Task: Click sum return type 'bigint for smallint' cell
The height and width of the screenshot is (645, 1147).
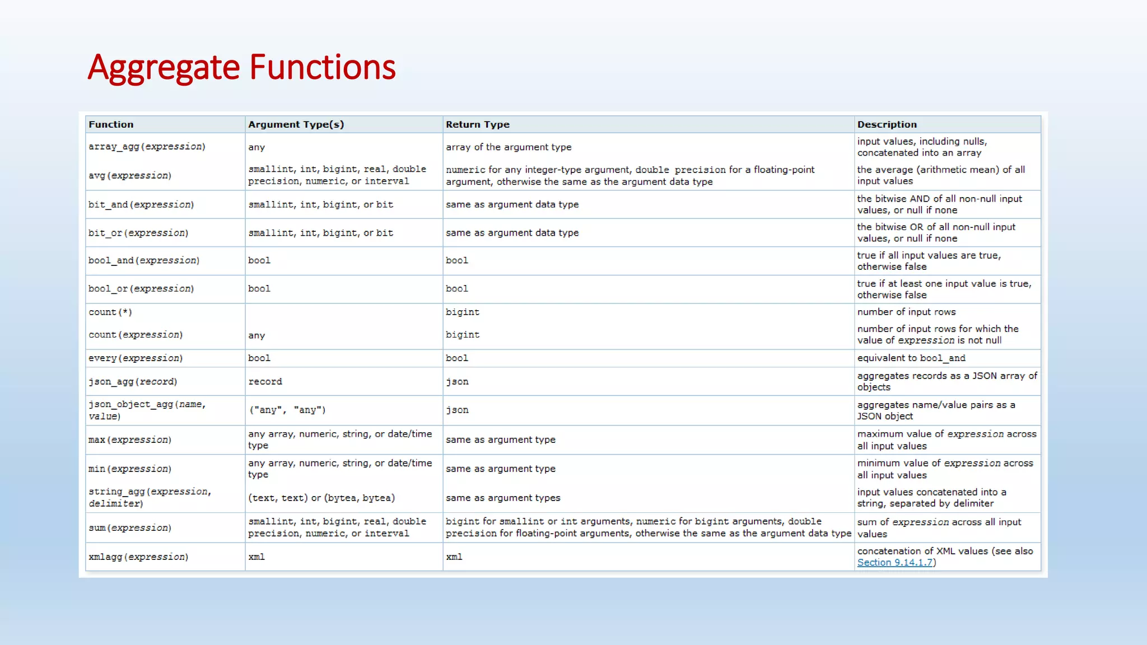Action: pyautogui.click(x=649, y=527)
